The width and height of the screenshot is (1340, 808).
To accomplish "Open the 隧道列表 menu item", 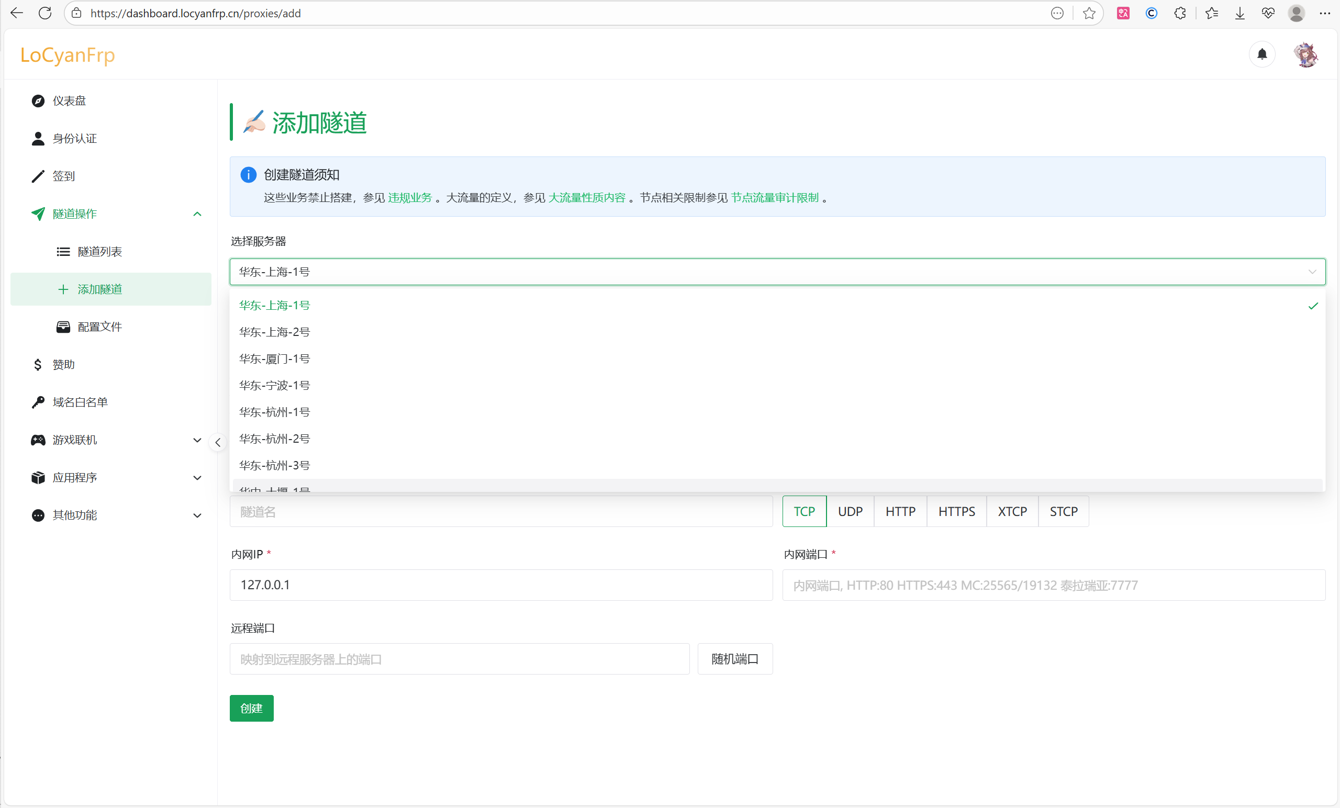I will point(99,252).
